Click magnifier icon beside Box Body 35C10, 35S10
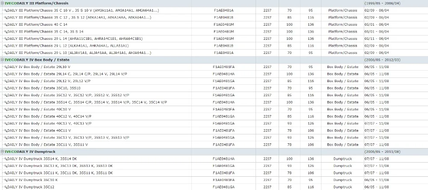The width and height of the screenshot is (428, 190). click(x=6, y=88)
